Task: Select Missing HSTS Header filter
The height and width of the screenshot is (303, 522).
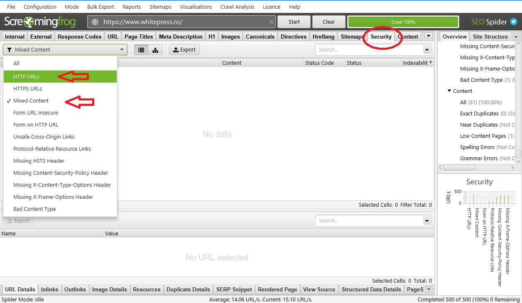Action: pos(60,161)
